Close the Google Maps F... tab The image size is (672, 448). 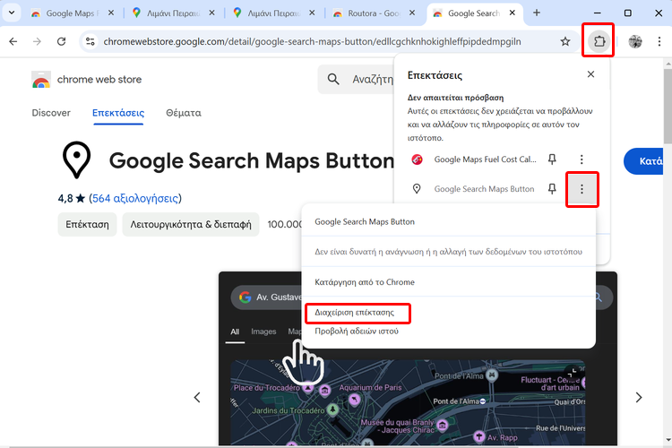pos(111,13)
